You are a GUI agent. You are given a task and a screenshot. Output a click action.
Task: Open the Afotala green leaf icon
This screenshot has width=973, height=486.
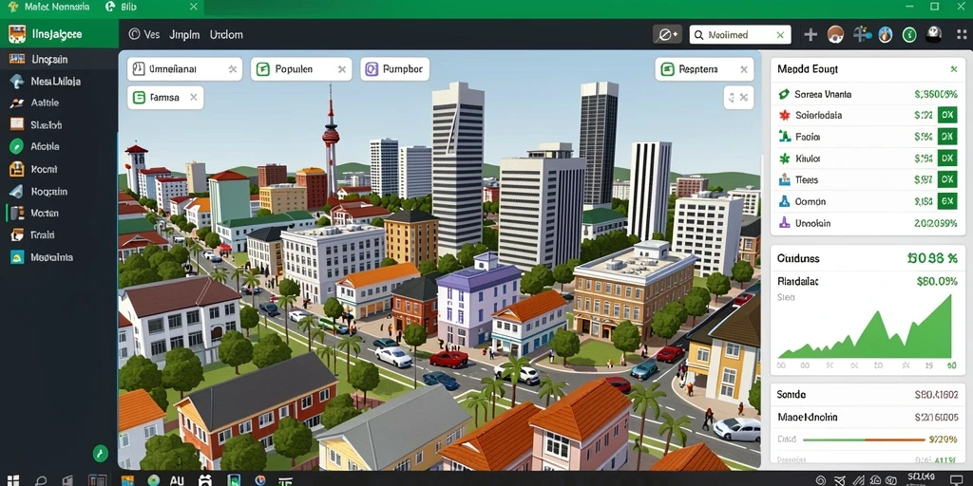(x=16, y=147)
